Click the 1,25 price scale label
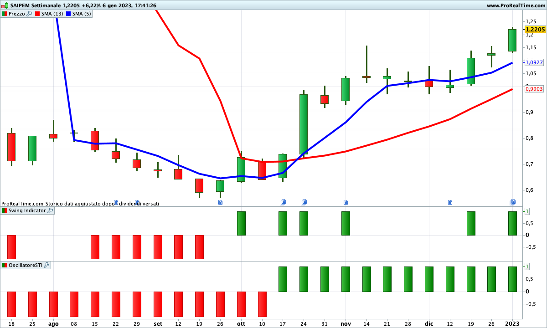The height and width of the screenshot is (328, 547). 531,21
